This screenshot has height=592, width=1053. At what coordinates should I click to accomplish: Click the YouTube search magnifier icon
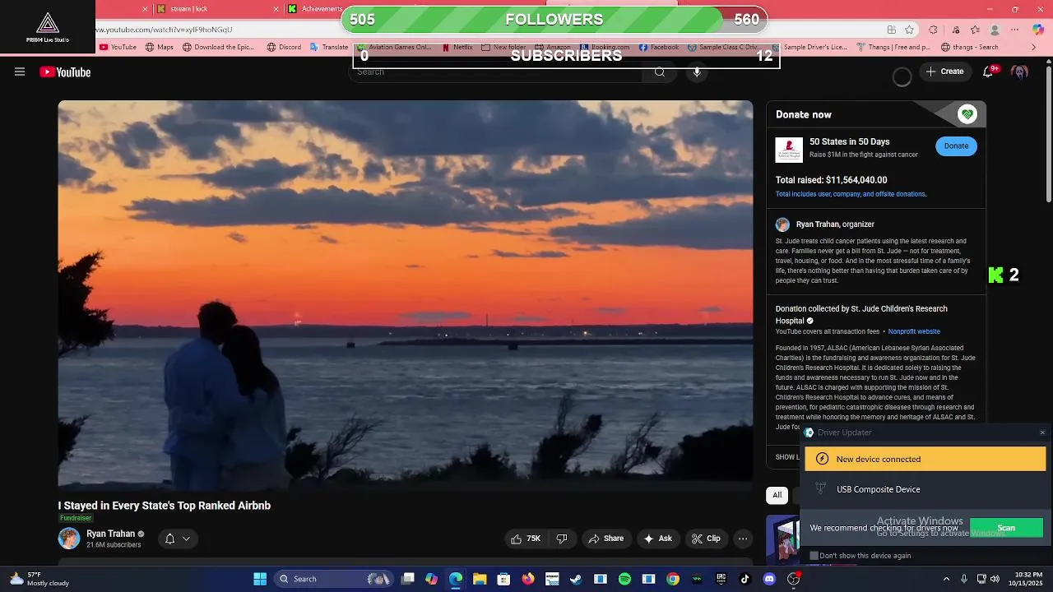coord(660,72)
